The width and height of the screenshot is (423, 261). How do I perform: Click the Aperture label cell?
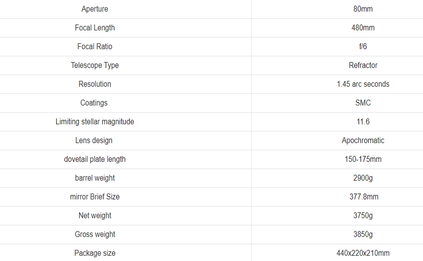95,9
